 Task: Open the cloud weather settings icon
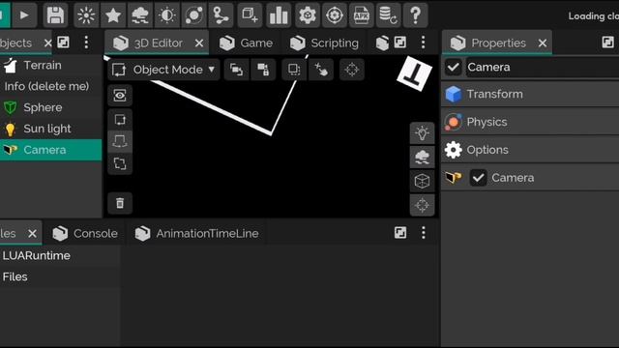coord(140,15)
